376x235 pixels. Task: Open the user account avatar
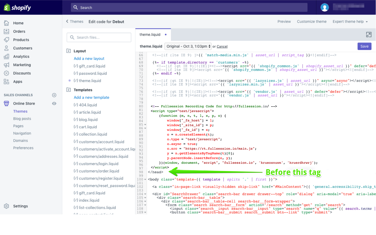click(x=325, y=8)
